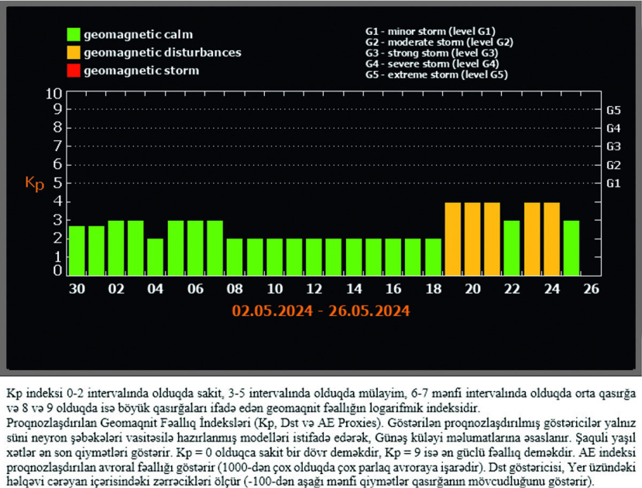
Task: Click the y-axis value 6
Action: click(x=57, y=164)
